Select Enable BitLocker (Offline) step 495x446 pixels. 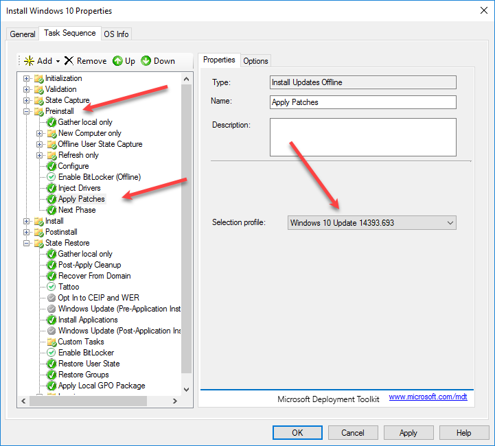pyautogui.click(x=99, y=177)
